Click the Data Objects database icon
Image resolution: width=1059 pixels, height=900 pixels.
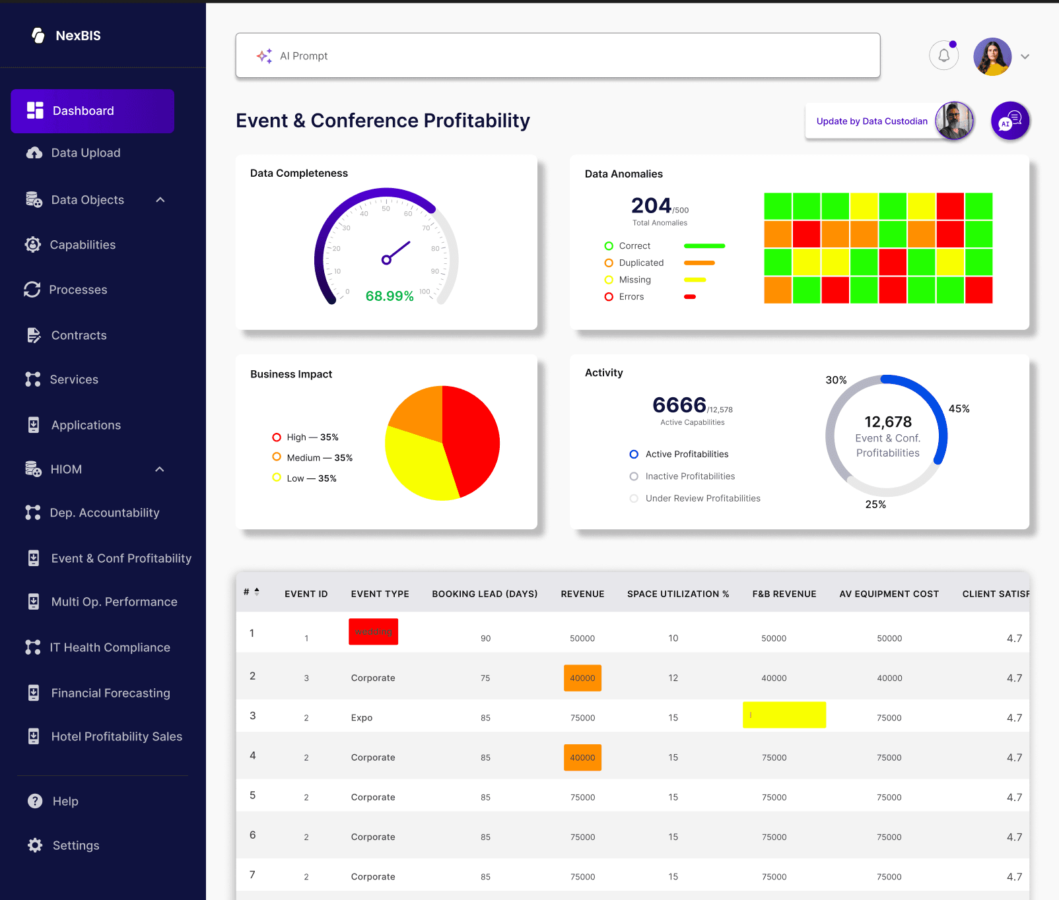pos(34,199)
